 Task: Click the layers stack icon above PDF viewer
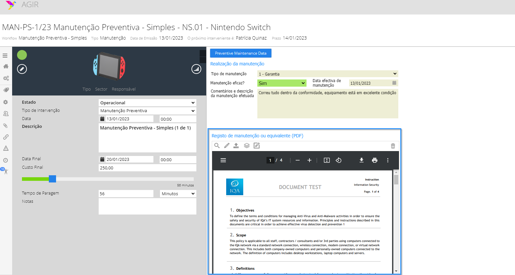point(247,146)
